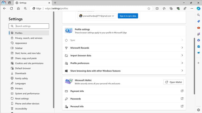Open Reset settings section

click(29, 99)
